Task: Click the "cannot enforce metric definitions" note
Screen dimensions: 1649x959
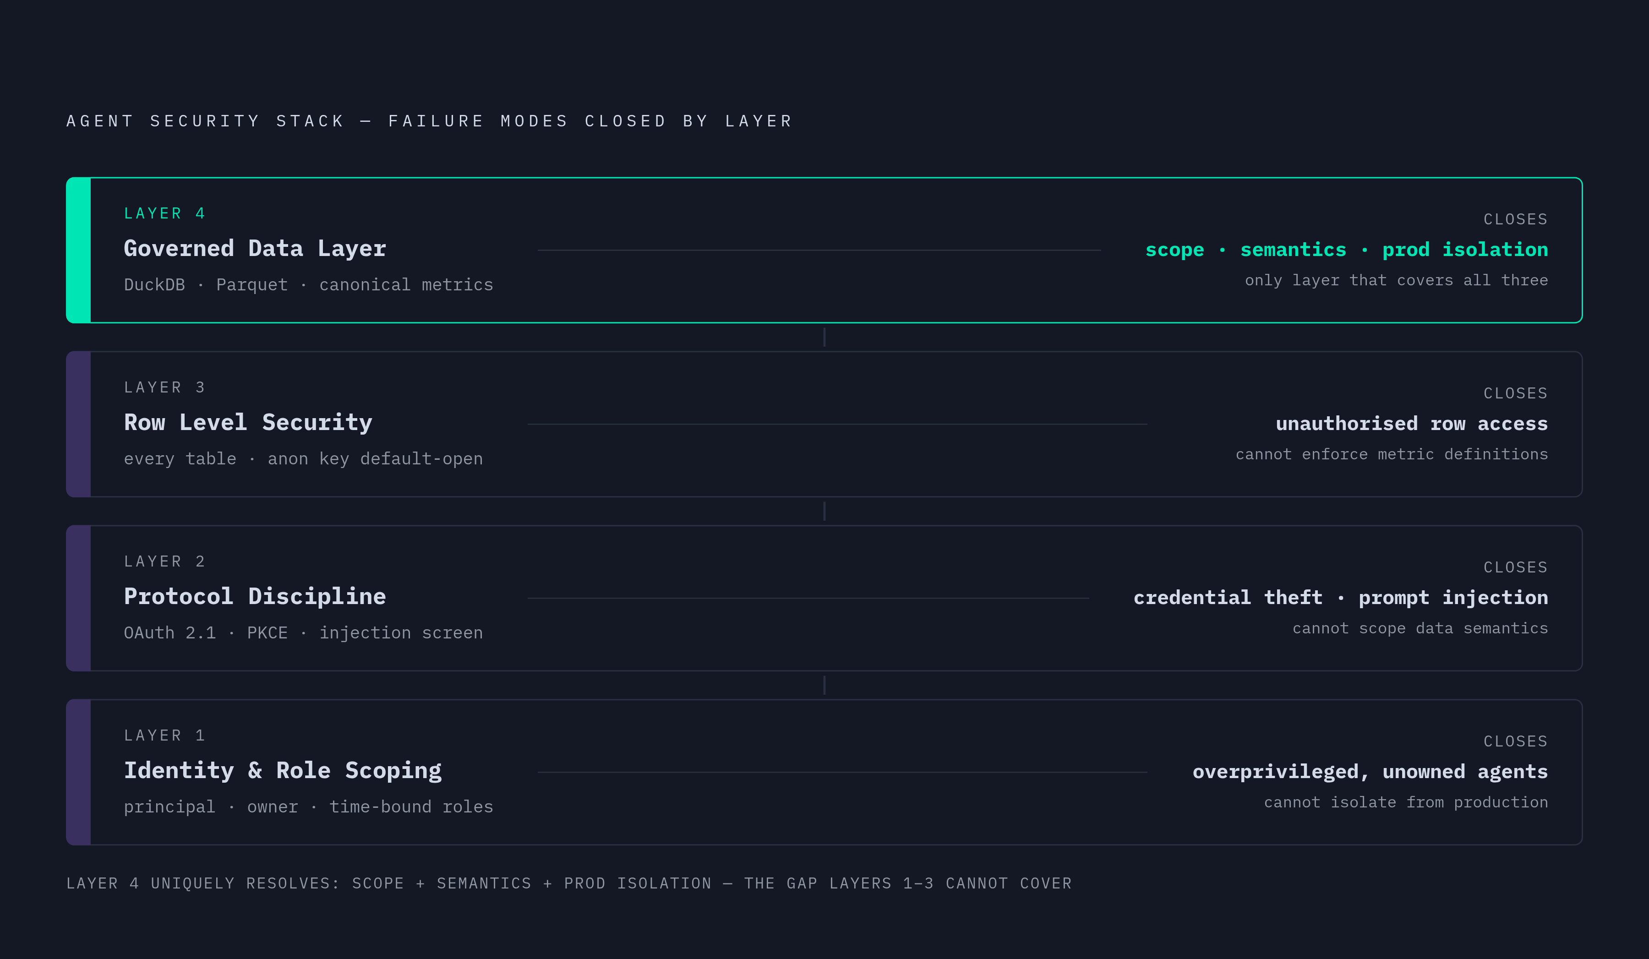Action: click(x=1392, y=454)
